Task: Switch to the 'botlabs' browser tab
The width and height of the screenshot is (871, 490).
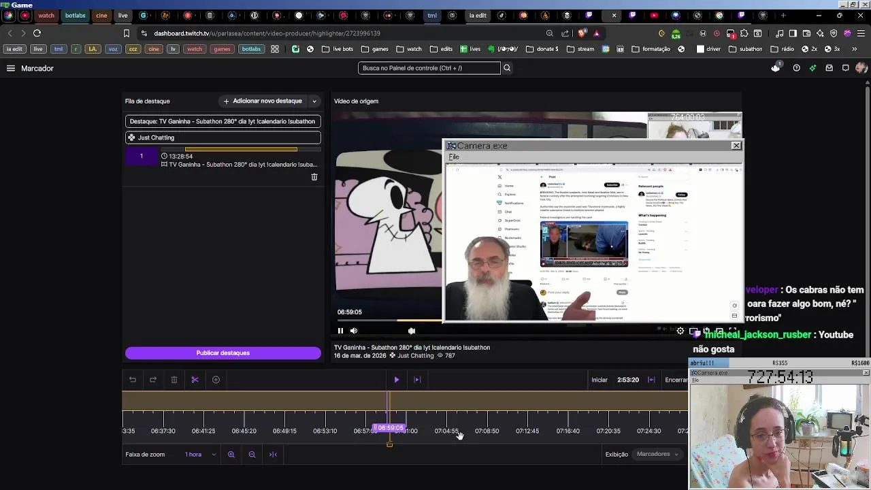Action: [x=75, y=15]
